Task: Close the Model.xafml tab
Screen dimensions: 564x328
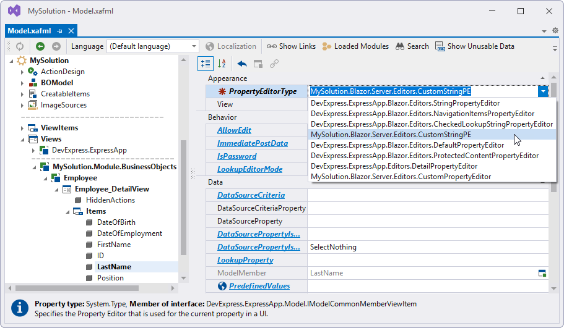Action: click(71, 31)
